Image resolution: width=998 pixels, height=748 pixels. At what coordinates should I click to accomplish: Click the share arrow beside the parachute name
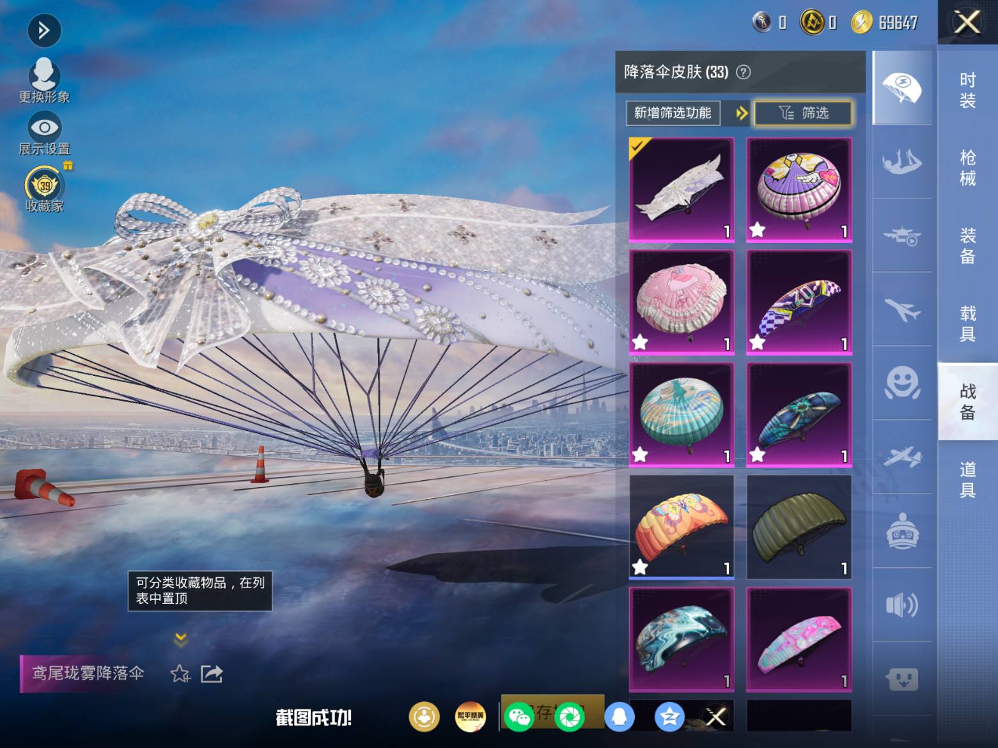coord(212,673)
